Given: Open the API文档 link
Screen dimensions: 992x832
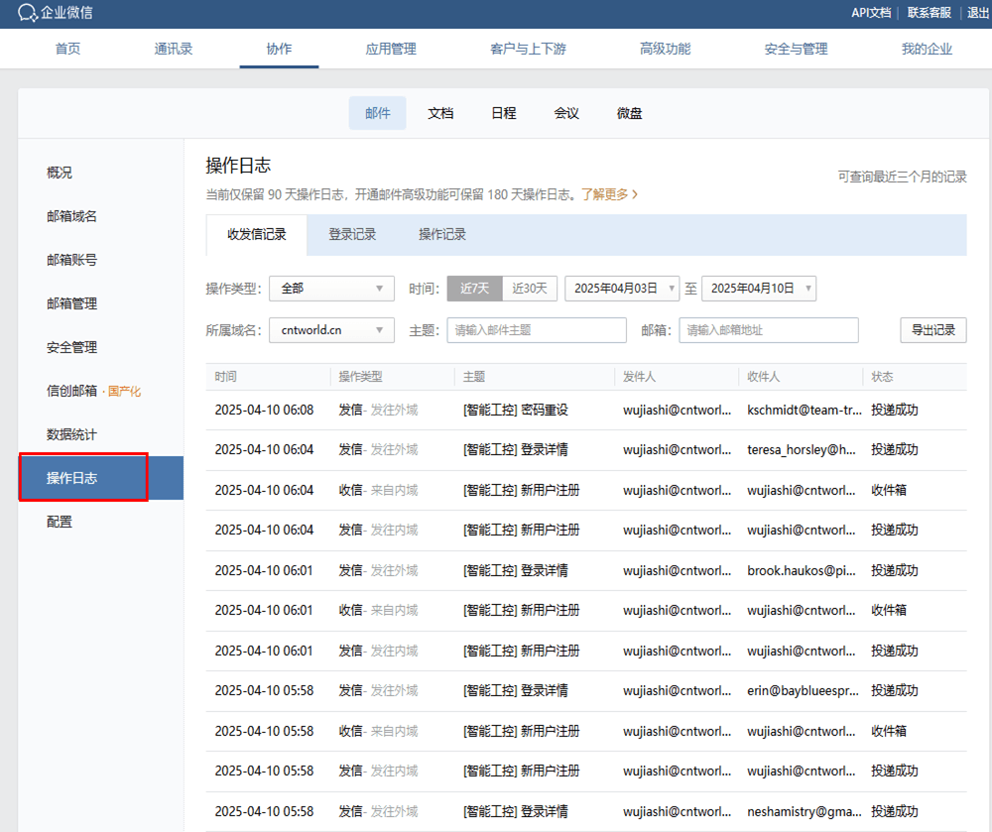Looking at the screenshot, I should pos(871,13).
